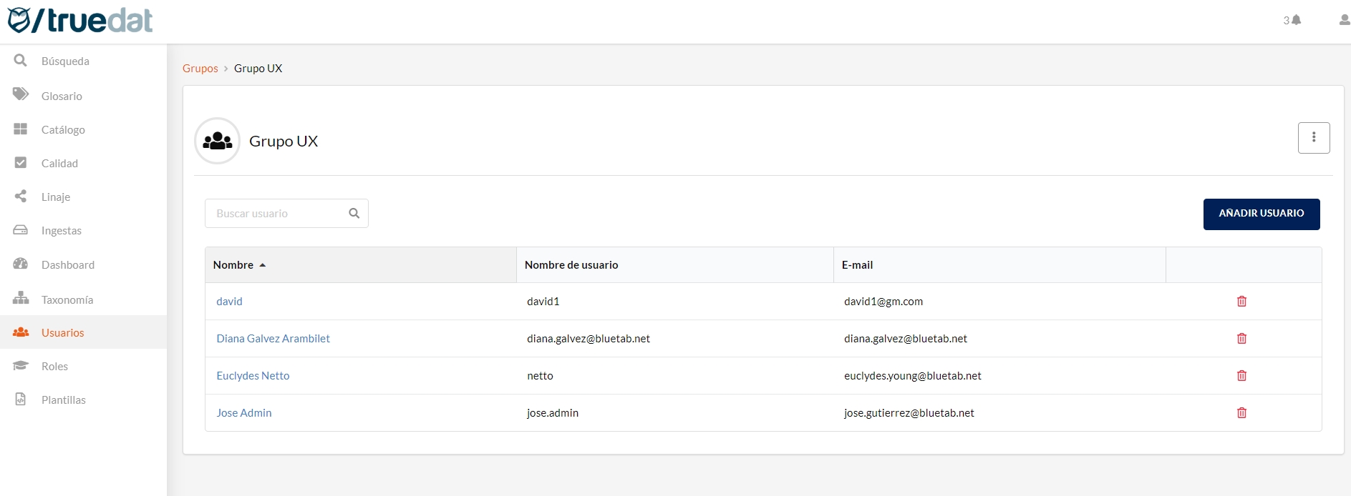Delete user david with trash icon
The width and height of the screenshot is (1351, 496).
1241,302
